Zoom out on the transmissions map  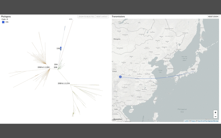(x=215, y=117)
